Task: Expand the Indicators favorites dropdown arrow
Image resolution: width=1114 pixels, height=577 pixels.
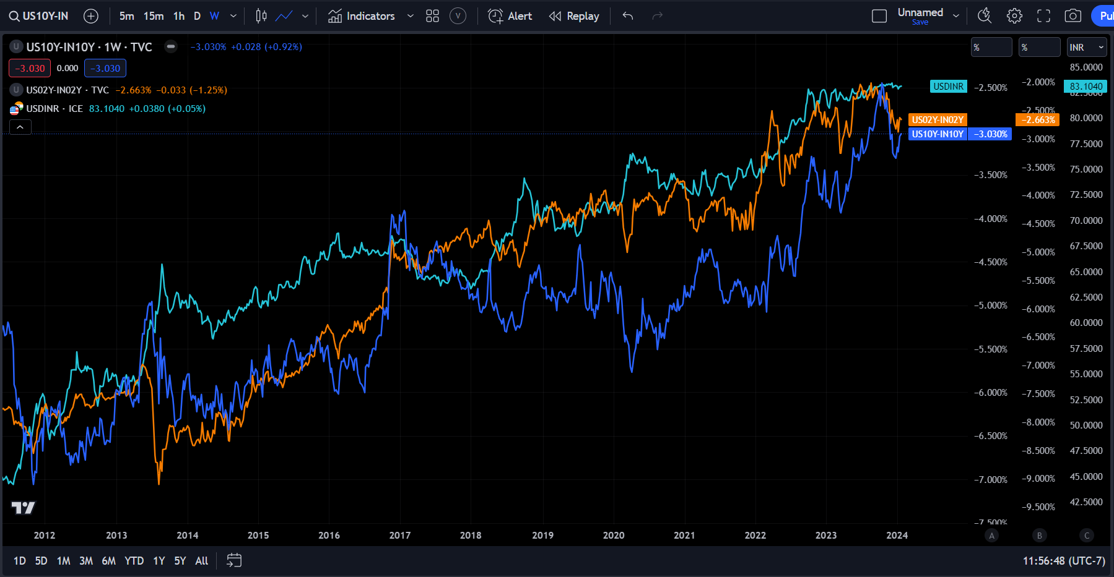Action: (x=410, y=16)
